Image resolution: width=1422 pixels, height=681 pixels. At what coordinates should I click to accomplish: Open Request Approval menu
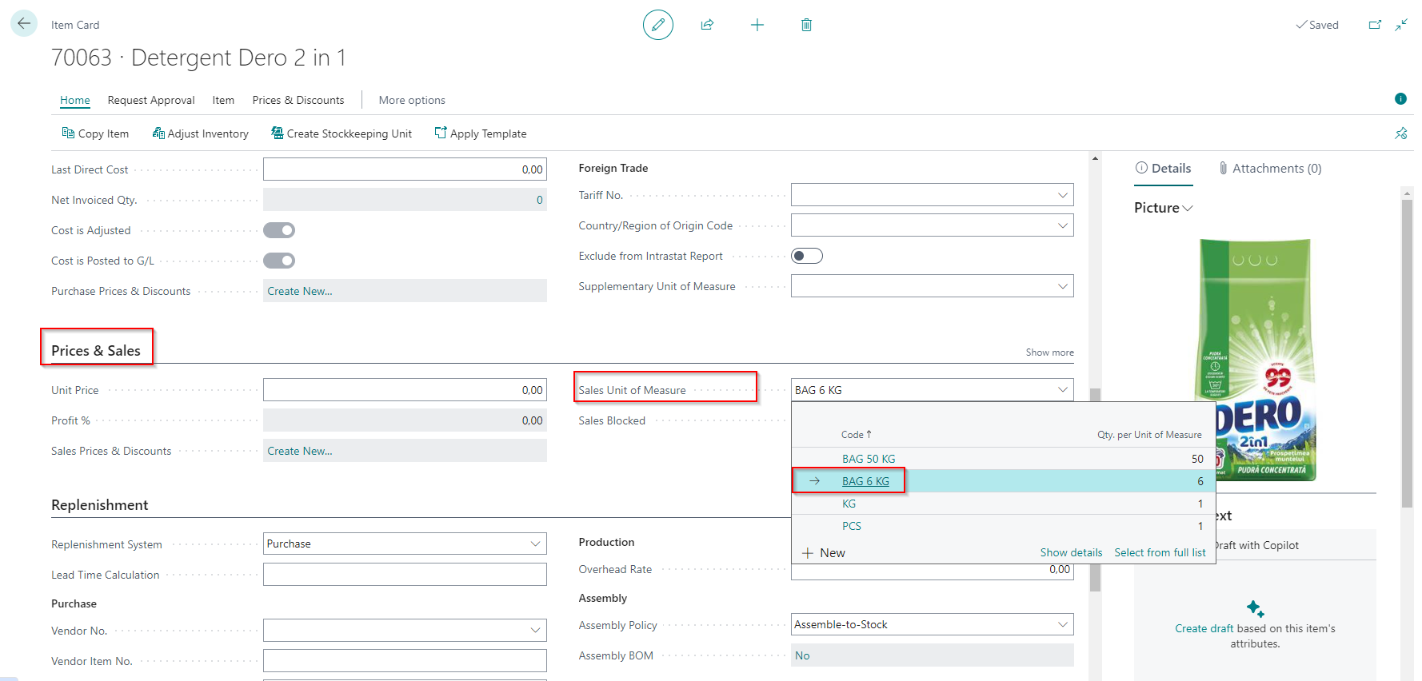point(151,100)
